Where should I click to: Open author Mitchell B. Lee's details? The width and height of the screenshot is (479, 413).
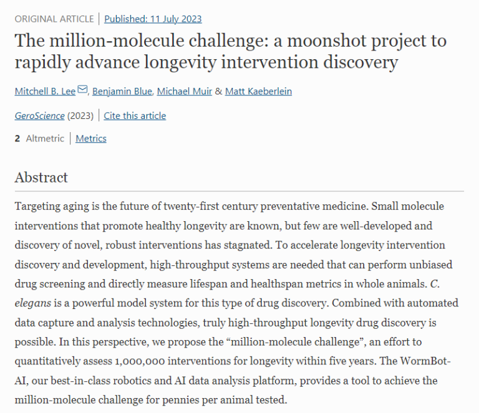[x=45, y=92]
